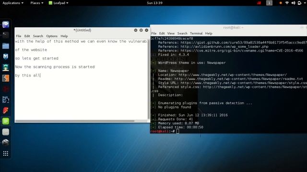Click 'Memory used: 8.07 MB' line
The width and height of the screenshot is (307, 172).
point(178,123)
